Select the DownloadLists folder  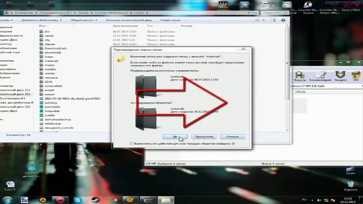tap(56, 48)
